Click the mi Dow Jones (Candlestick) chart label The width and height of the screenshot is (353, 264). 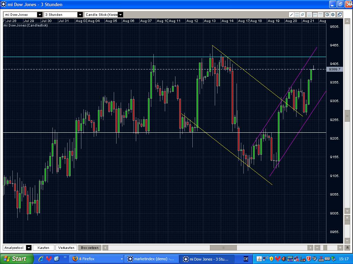point(26,25)
